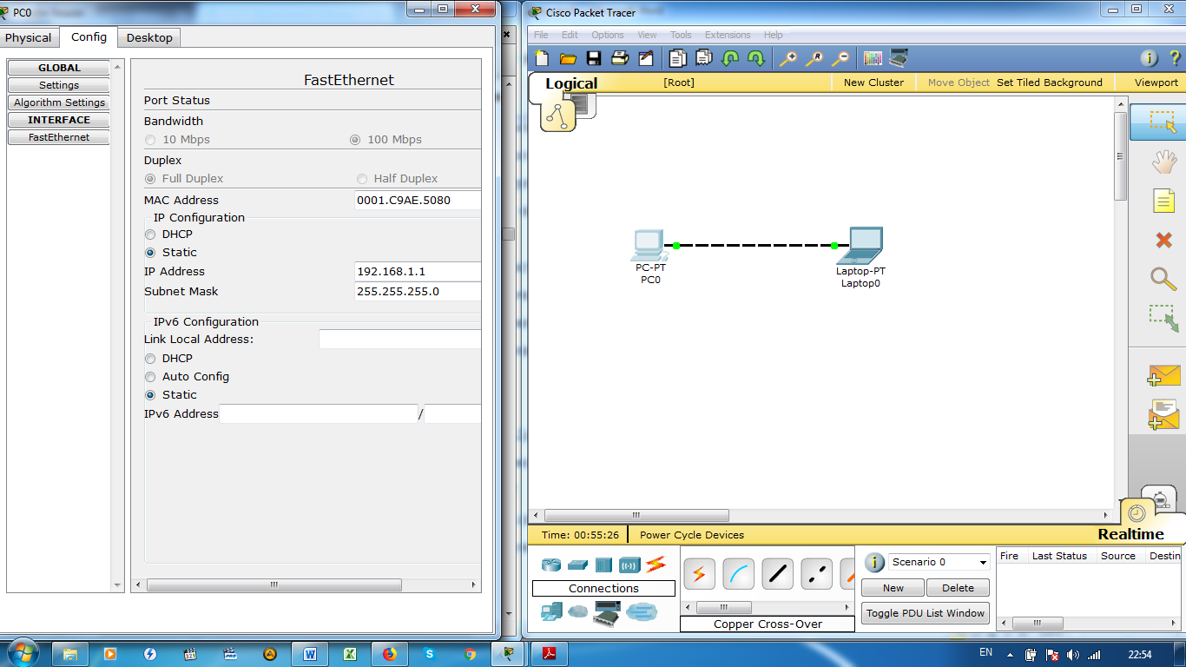Select the Switches device category icon
This screenshot has width=1186, height=667.
coord(577,565)
